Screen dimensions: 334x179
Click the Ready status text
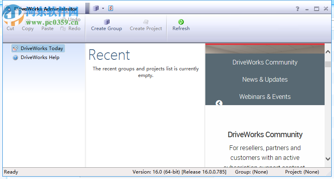click(11, 172)
